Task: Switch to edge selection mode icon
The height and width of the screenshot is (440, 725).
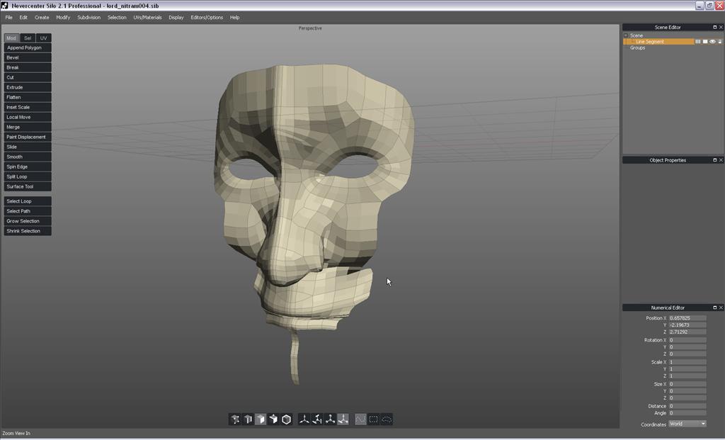Action: (248, 419)
